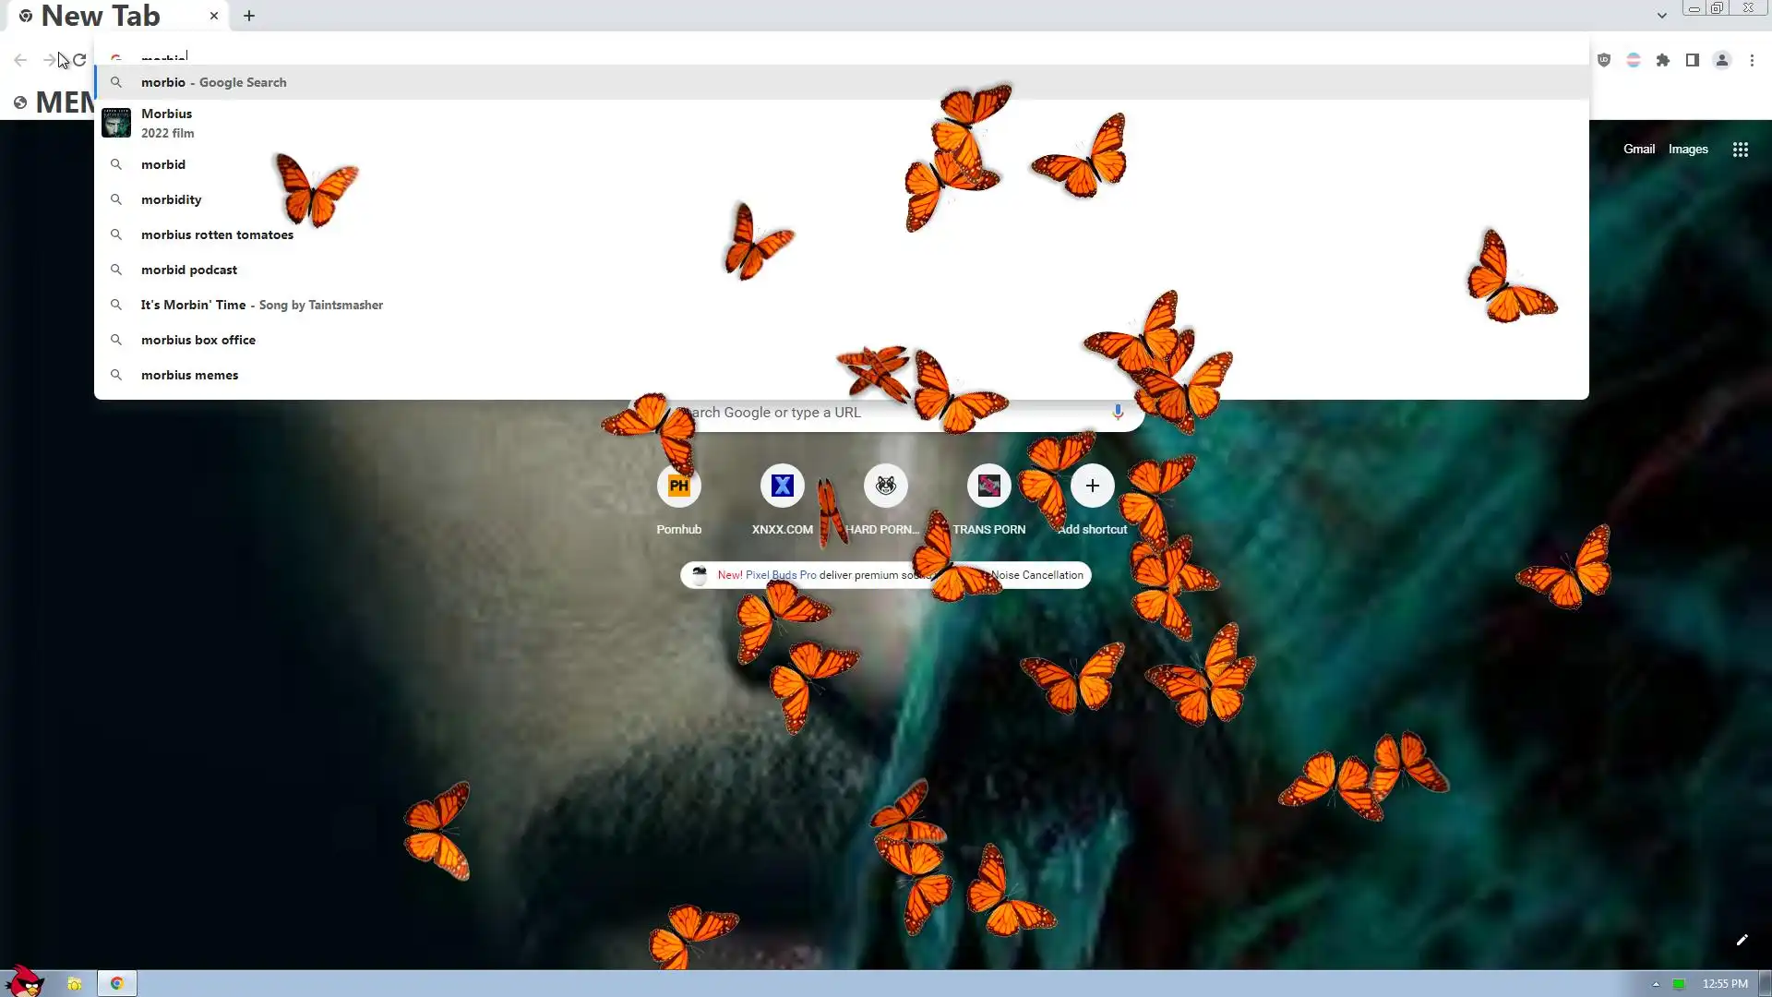Open a new tab with plus button
The width and height of the screenshot is (1772, 997).
[249, 16]
